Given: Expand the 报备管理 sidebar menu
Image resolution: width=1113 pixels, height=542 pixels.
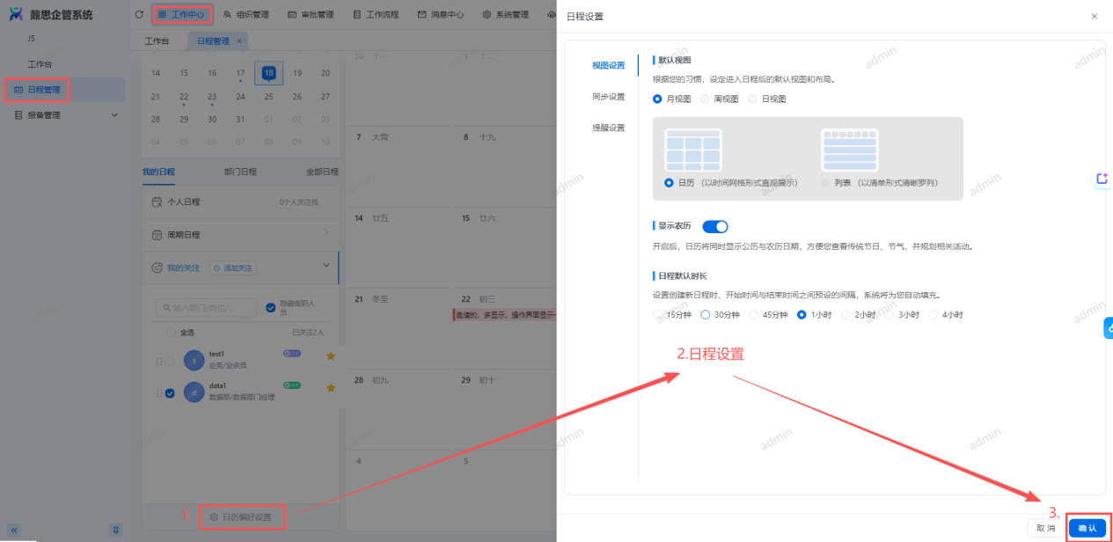Looking at the screenshot, I should pos(113,115).
